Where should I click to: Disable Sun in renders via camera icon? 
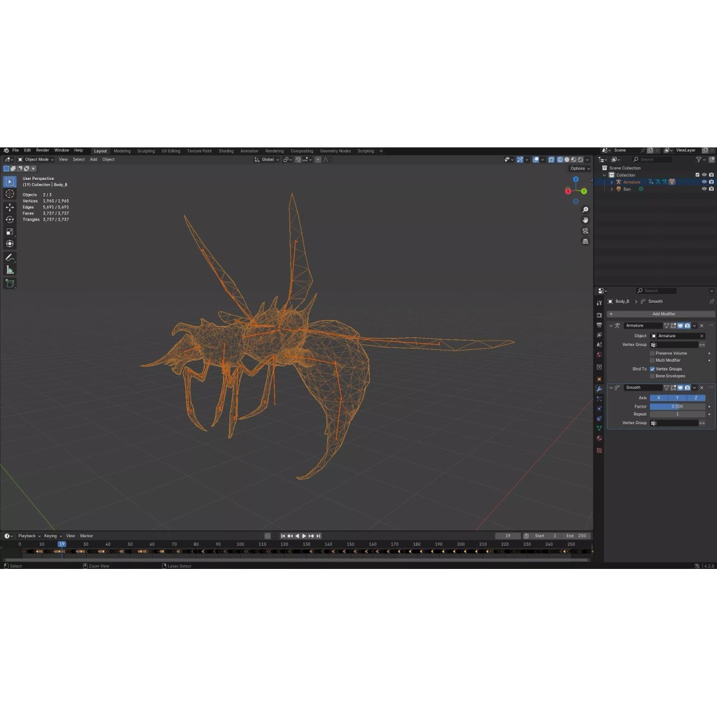[711, 189]
